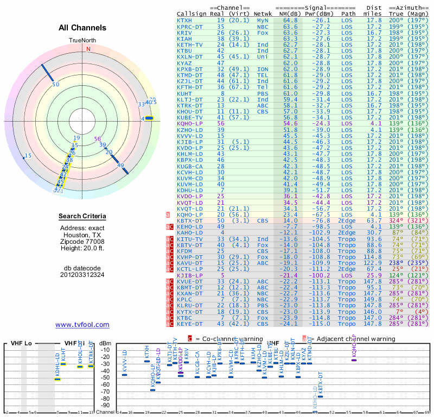Select the KTRK-DT callsign in table
The image size is (434, 417).
click(x=190, y=105)
